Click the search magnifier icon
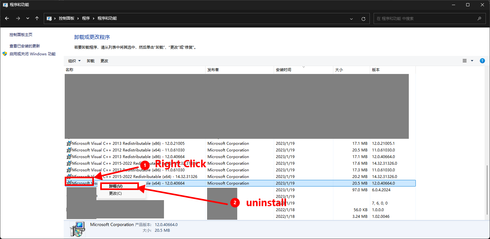 [479, 19]
